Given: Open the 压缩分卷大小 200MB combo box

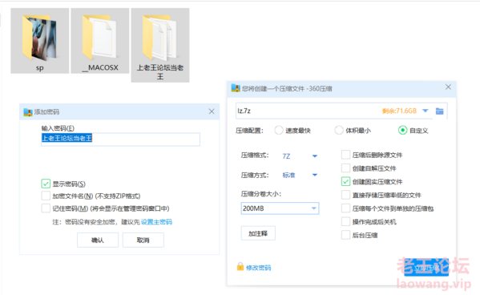Looking at the screenshot, I should click(280, 208).
